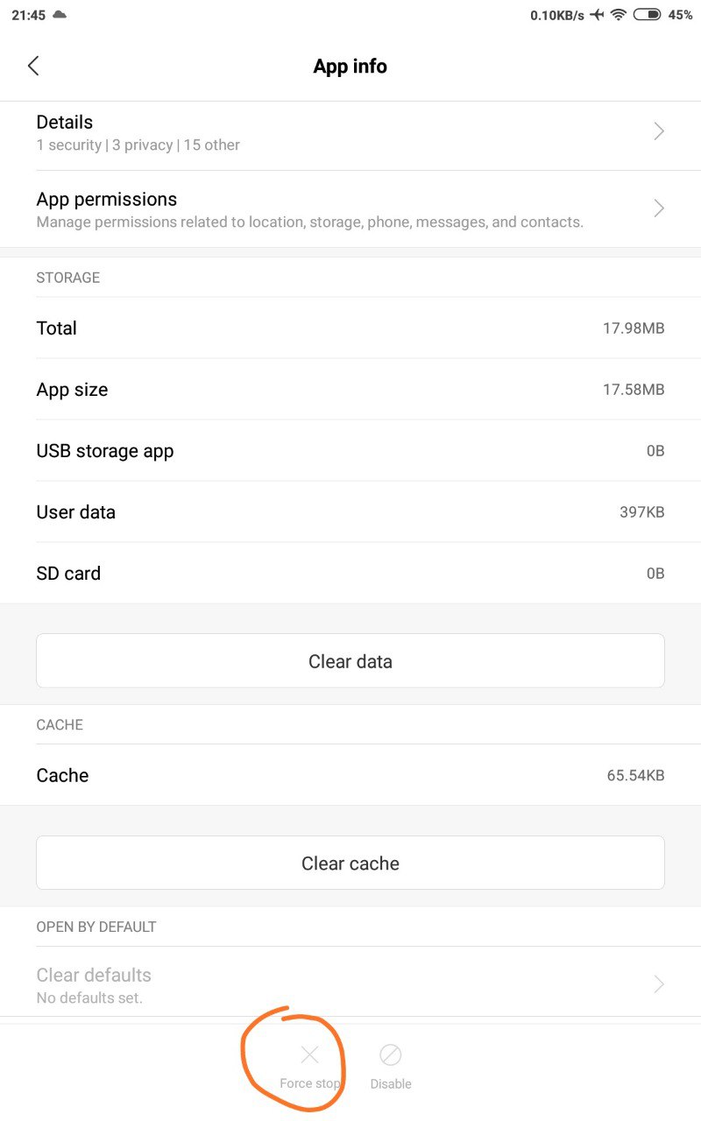Tap the back arrow icon
Screen dimensions: 701x1121
pyautogui.click(x=33, y=66)
